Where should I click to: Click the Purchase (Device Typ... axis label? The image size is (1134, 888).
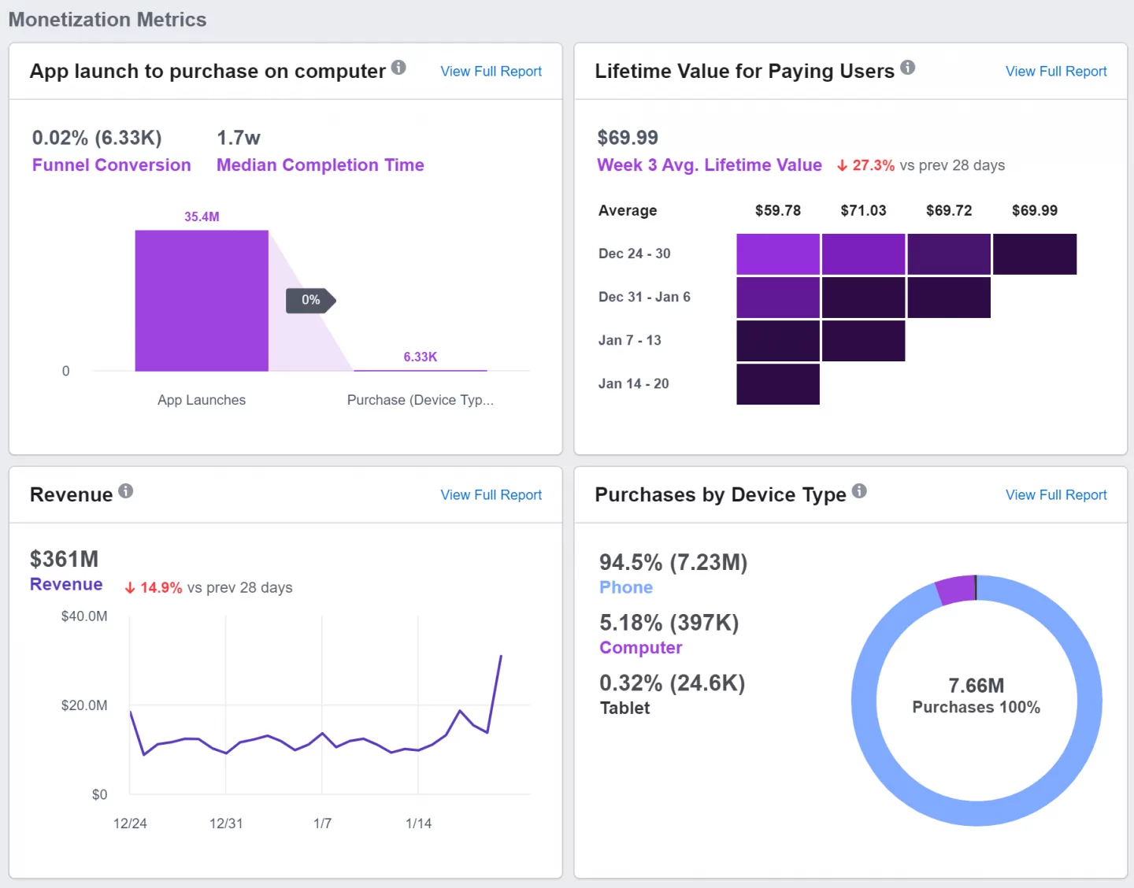point(421,400)
